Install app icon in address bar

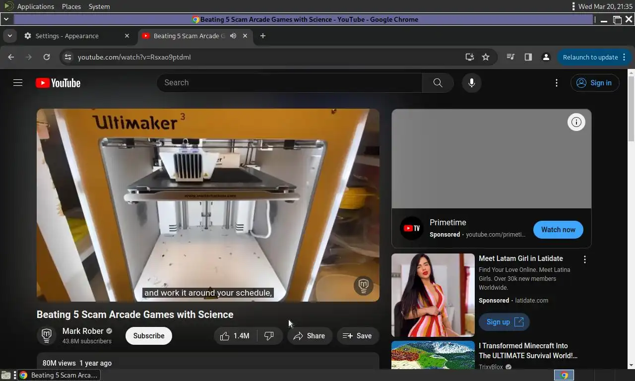click(470, 57)
